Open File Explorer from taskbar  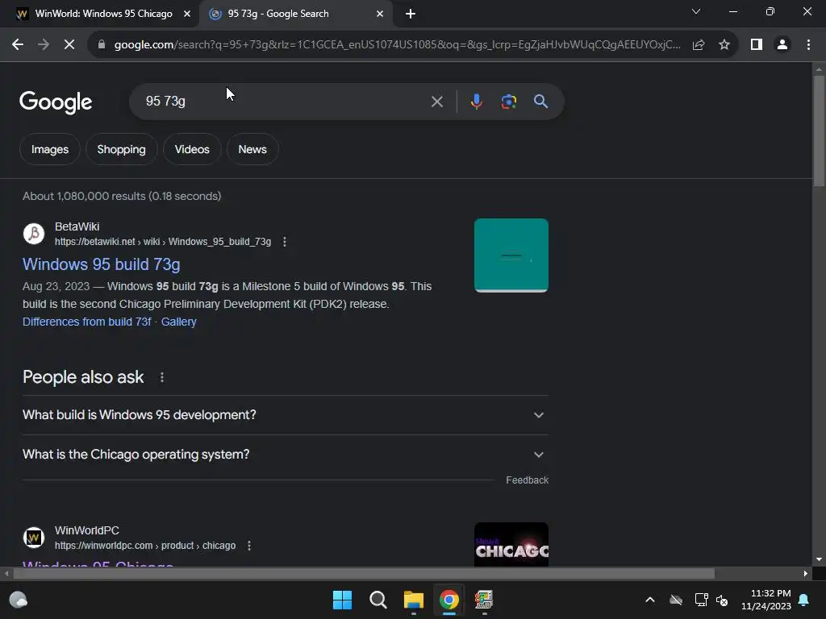tap(414, 600)
